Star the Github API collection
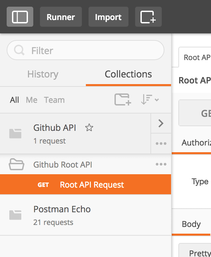The image size is (211, 257). (x=89, y=128)
